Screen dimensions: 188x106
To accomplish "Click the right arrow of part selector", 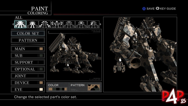I will tap(100, 24).
